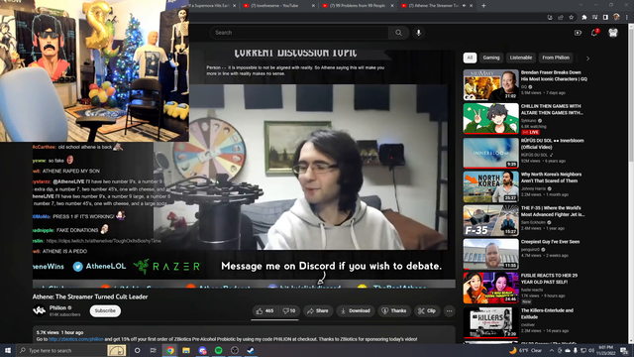Viewport: 634px width, 357px height.
Task: Open RÜFÜS DU SOL Innerbloom thumbnail
Action: (x=491, y=153)
